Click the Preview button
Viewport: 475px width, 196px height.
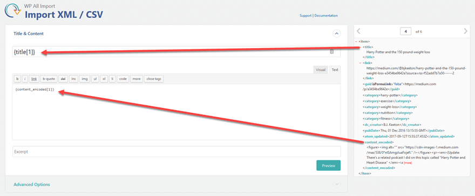point(328,166)
